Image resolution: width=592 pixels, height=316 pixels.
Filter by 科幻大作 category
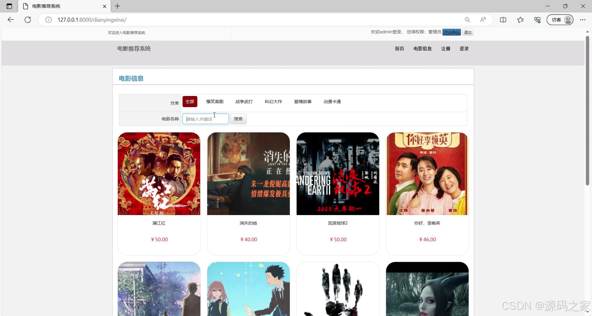click(273, 102)
